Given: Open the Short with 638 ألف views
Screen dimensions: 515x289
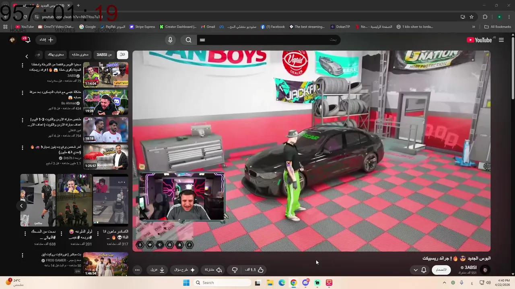Looking at the screenshot, I should pos(38,200).
